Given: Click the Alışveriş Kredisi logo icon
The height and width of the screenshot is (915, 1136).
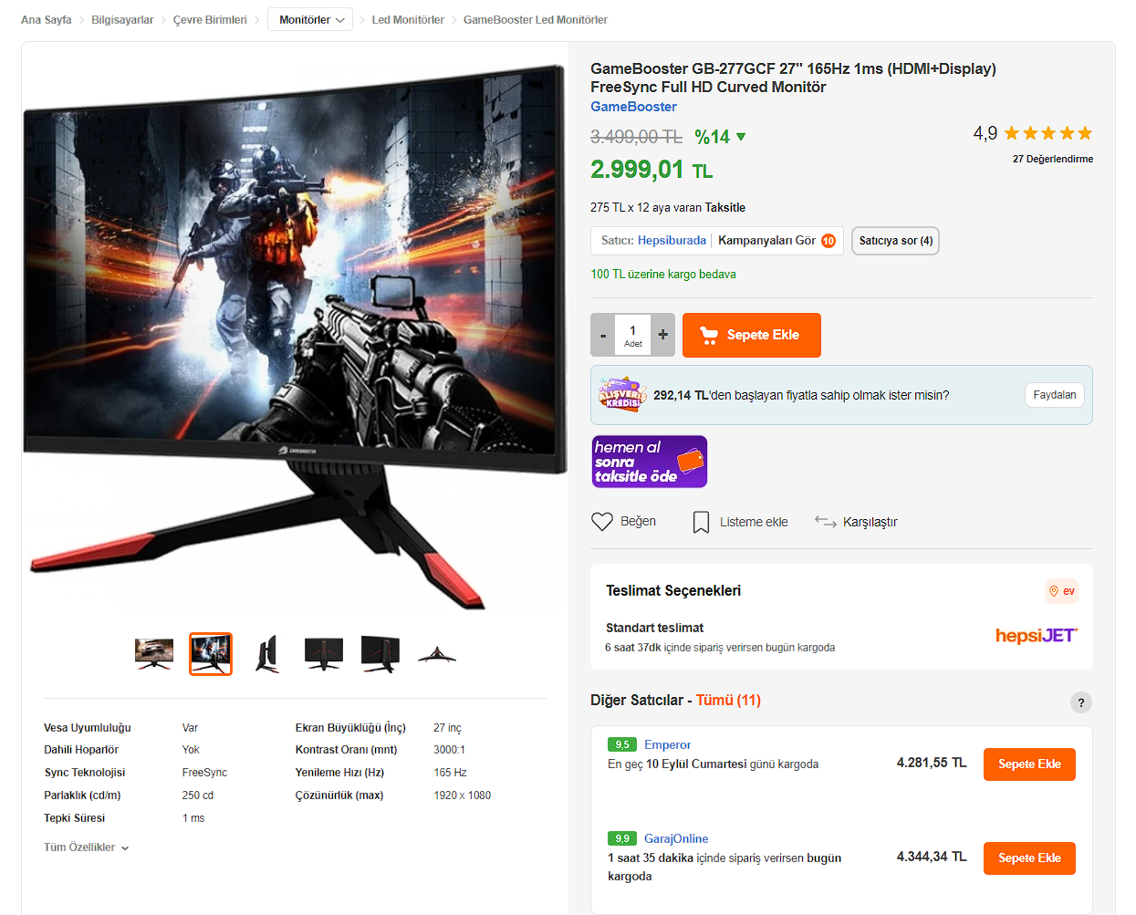Looking at the screenshot, I should 622,394.
